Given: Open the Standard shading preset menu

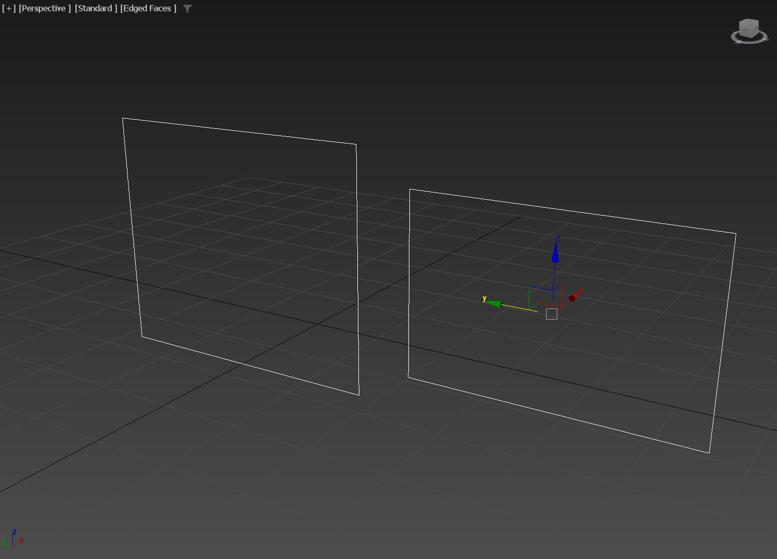Looking at the screenshot, I should click(x=96, y=8).
